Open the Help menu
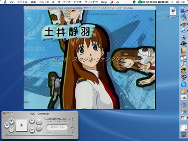 pyautogui.click(x=104, y=2)
